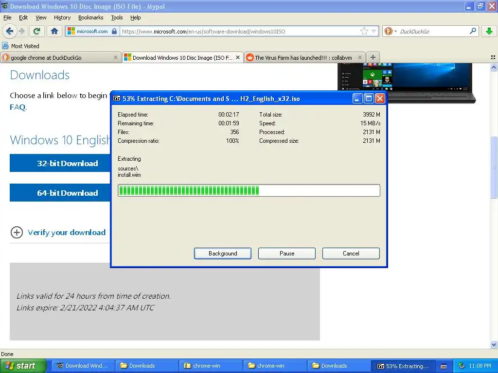The image size is (498, 373).
Task: Open the History menu
Action: pyautogui.click(x=62, y=17)
